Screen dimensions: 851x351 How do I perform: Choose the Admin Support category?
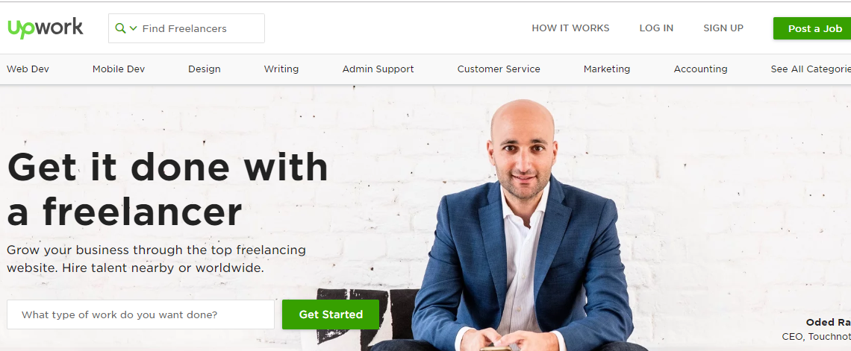click(x=378, y=69)
